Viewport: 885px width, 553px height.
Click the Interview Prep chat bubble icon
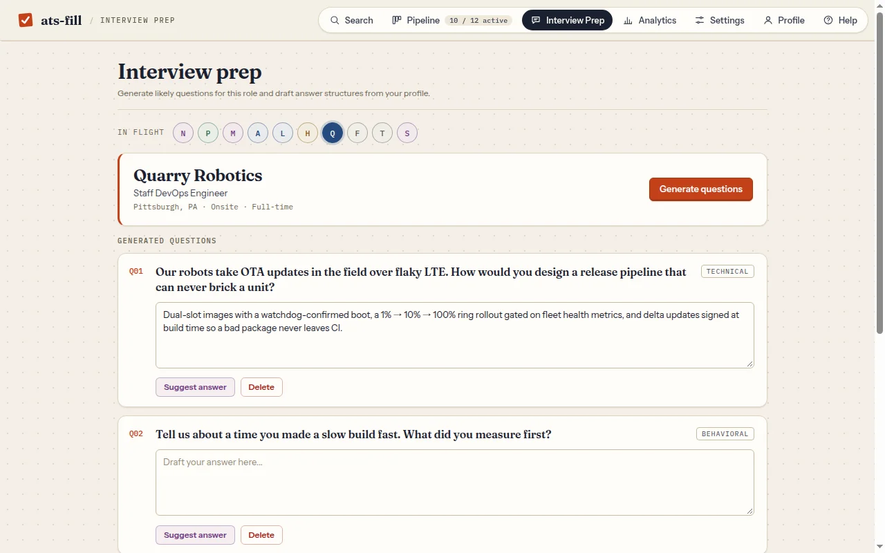pyautogui.click(x=536, y=20)
